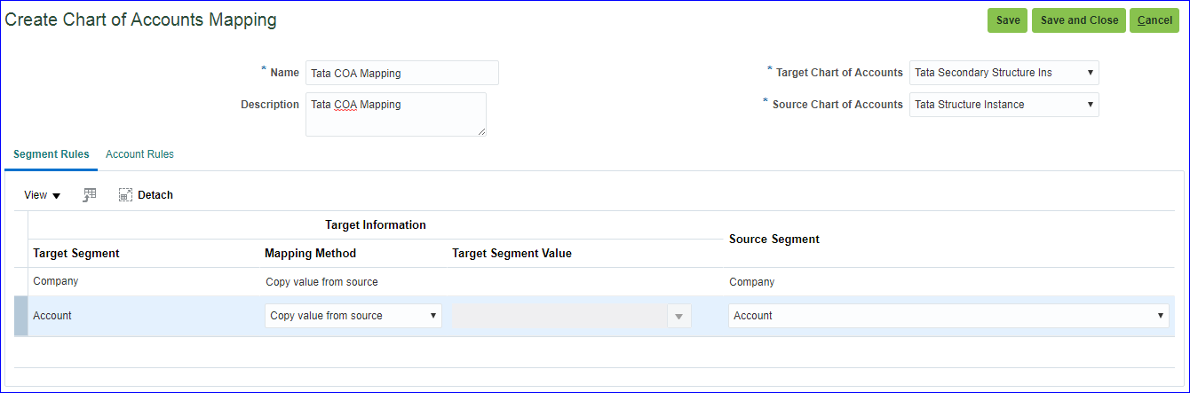The height and width of the screenshot is (393, 1190).
Task: Click the Account row selector handle
Action: pos(20,316)
